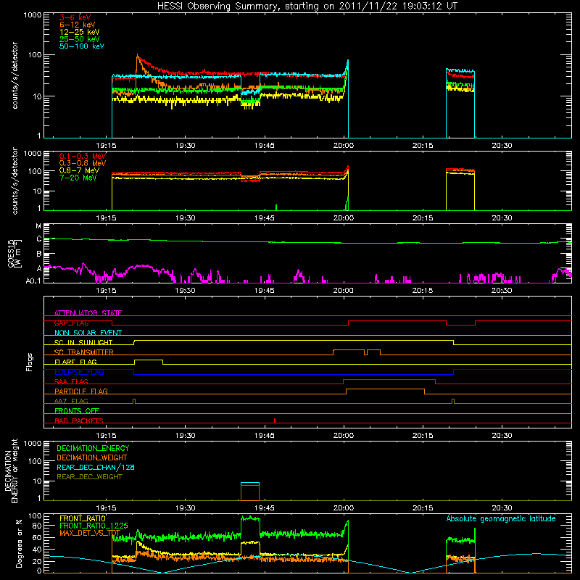
Task: Click the raised FLARE_FLAG step segment
Action: pyautogui.click(x=149, y=360)
